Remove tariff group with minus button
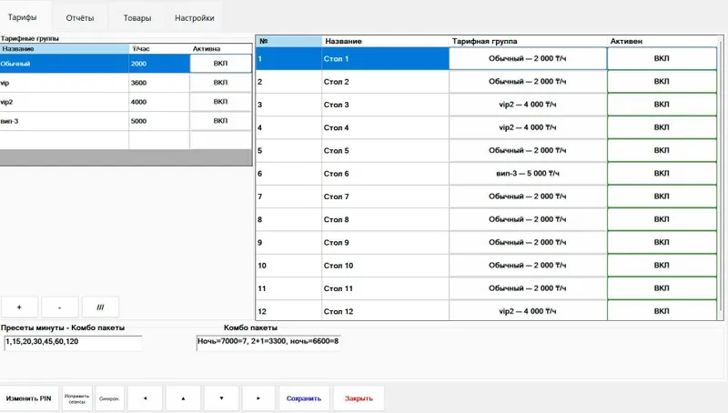Viewport: 728px width, 413px height. [x=59, y=307]
